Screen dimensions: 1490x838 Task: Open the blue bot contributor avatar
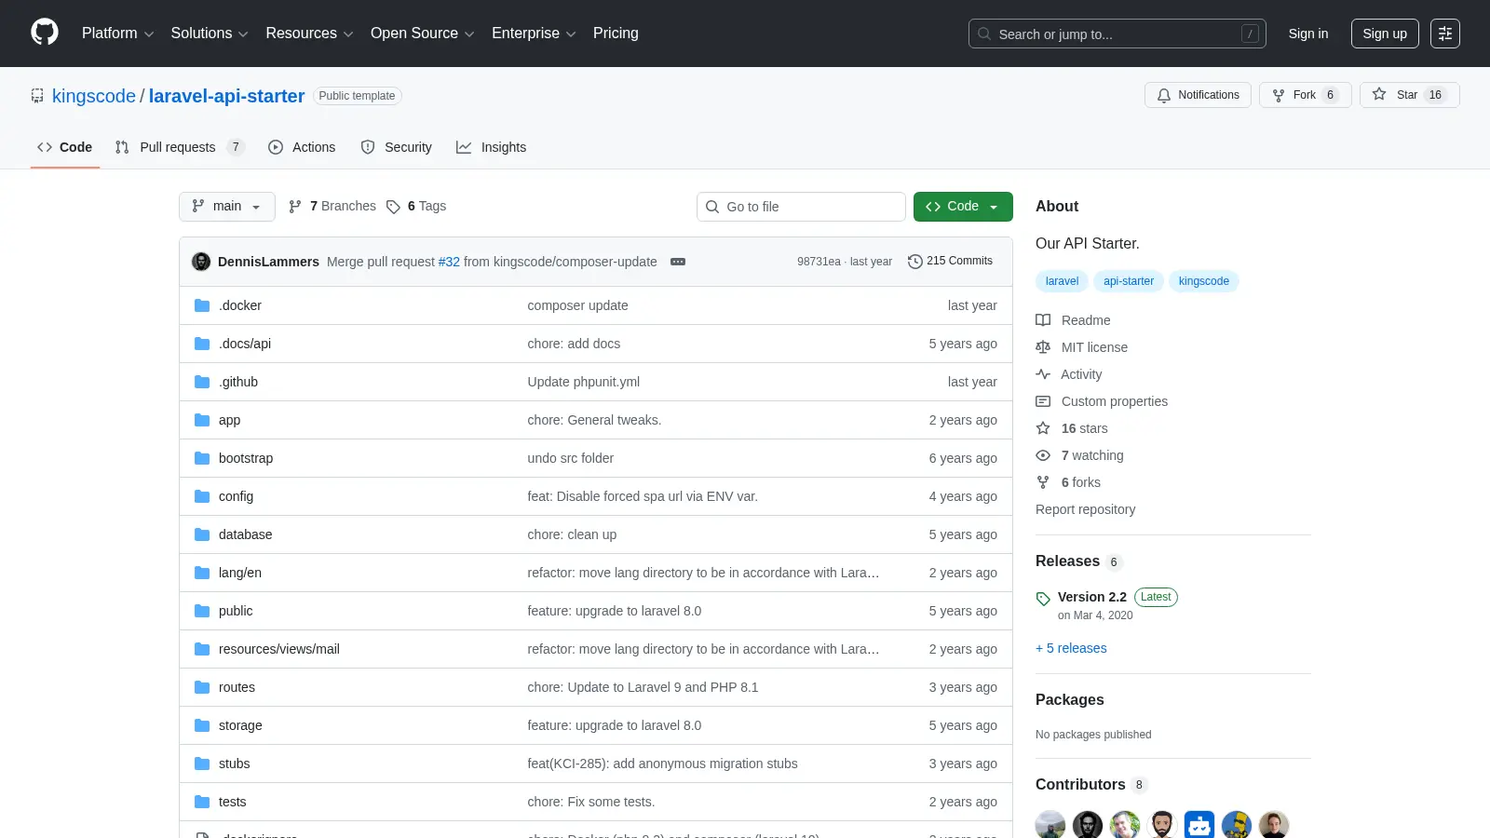coord(1199,825)
